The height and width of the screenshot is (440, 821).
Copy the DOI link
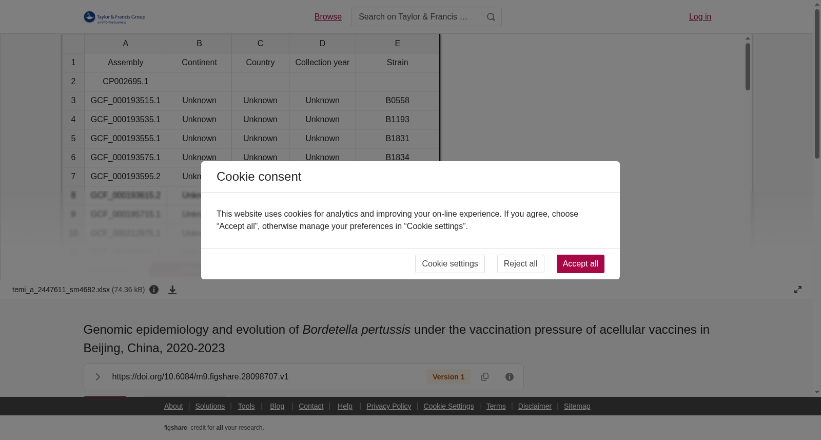(485, 377)
